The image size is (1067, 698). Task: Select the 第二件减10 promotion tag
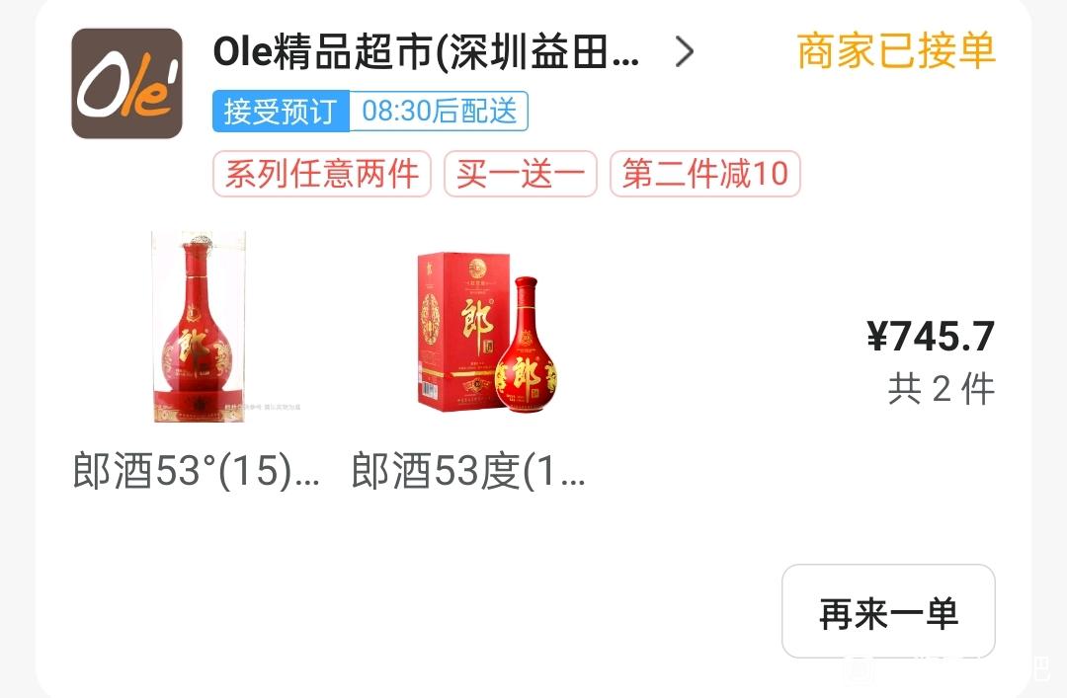[x=705, y=174]
